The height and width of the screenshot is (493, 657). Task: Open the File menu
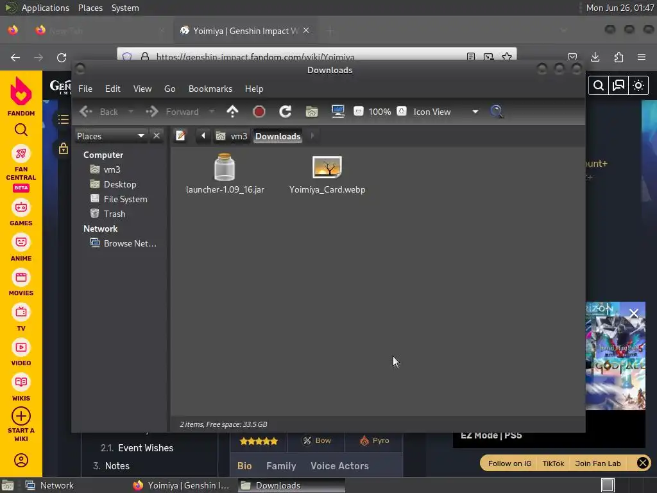point(85,89)
